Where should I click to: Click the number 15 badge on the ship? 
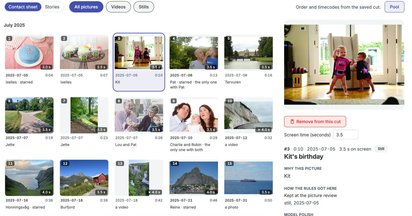tap(230, 163)
